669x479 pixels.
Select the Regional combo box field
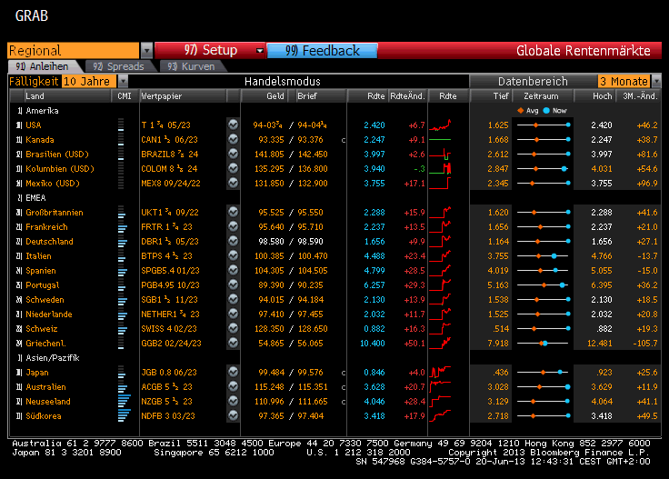coord(74,50)
